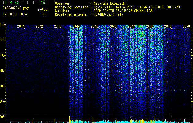Click the HROFFT 1.00 title text
This screenshot has width=193, height=123.
click(x=24, y=2)
